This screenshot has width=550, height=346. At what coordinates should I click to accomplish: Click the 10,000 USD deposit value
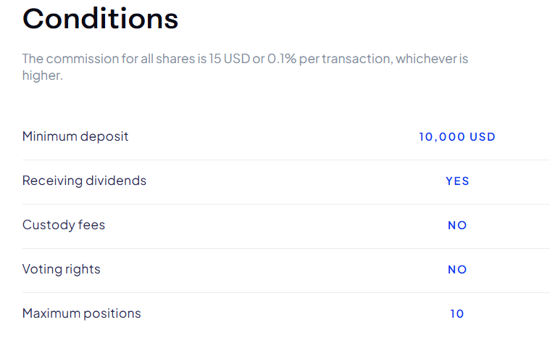pos(457,137)
